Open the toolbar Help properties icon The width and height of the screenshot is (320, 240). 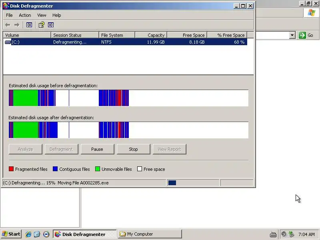tap(42, 25)
